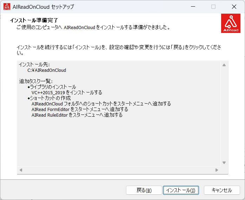Click the 追加タスク一覧: heading
Screen dimensions: 245x200
coord(36,81)
